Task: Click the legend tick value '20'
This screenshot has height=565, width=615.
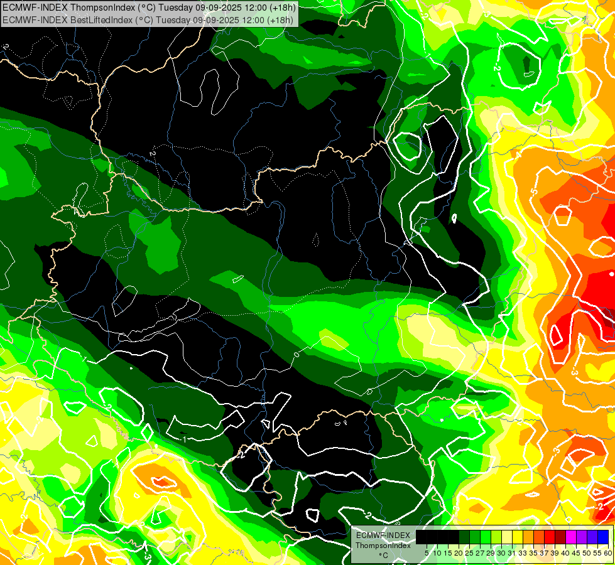Action: pyautogui.click(x=459, y=553)
